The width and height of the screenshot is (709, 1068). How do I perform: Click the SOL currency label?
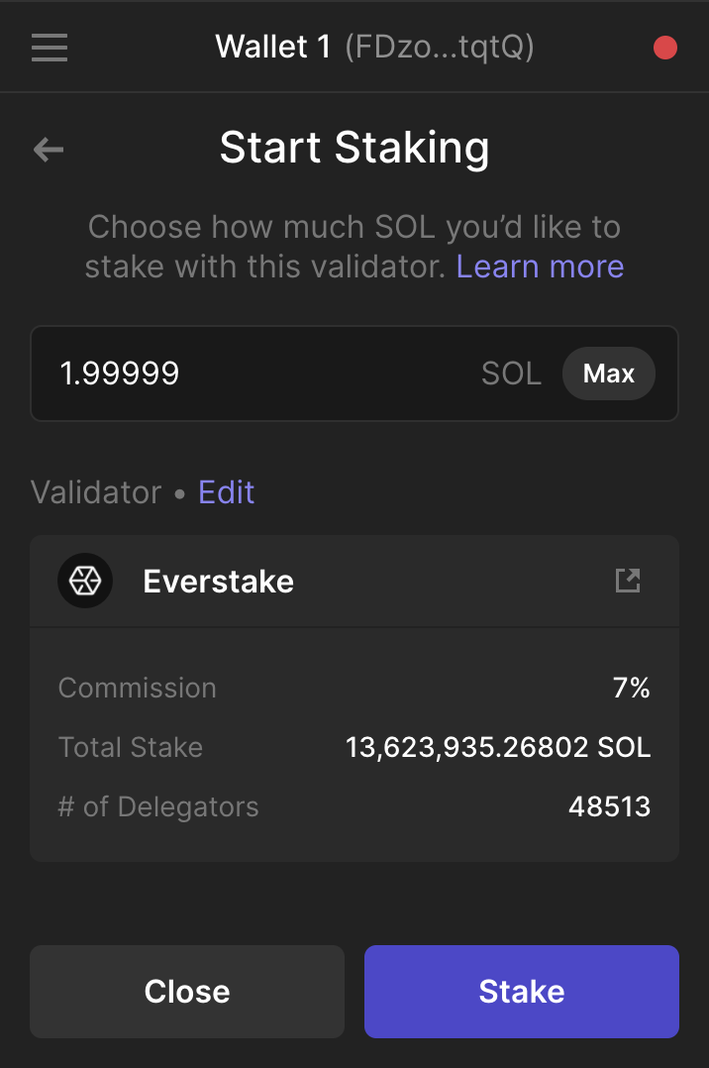pyautogui.click(x=511, y=374)
